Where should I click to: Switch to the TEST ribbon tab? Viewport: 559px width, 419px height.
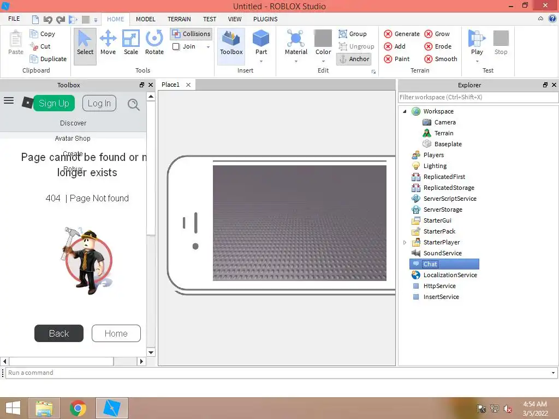coord(210,19)
